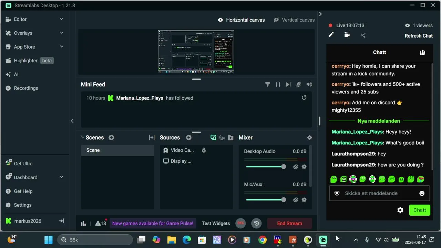Start recording with the REC button

pyautogui.click(x=240, y=223)
